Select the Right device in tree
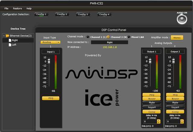The width and height of the screenshot is (193, 132). point(18,40)
